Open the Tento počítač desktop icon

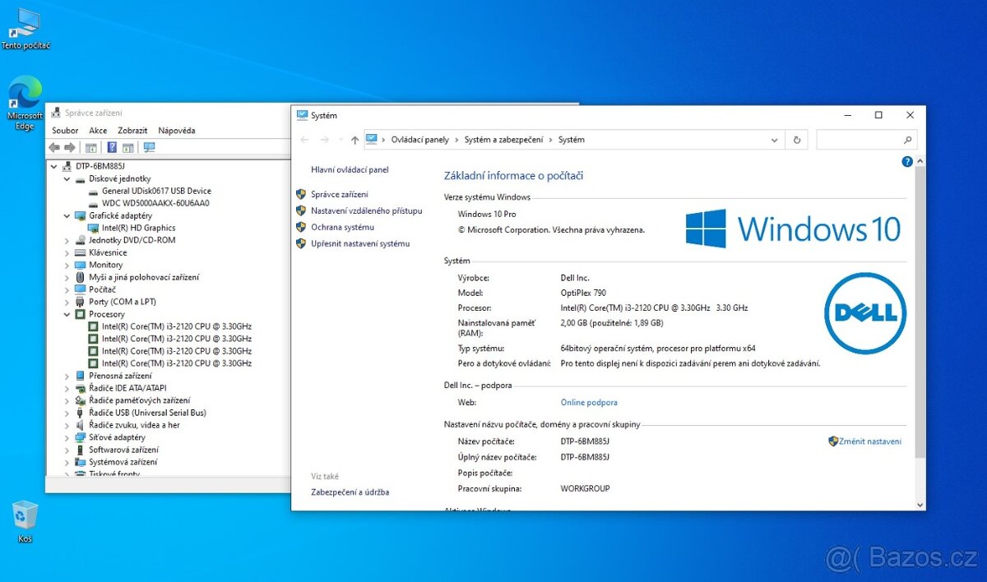(x=25, y=29)
